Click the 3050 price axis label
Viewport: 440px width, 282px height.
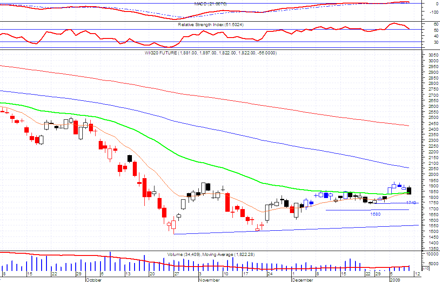click(x=433, y=55)
